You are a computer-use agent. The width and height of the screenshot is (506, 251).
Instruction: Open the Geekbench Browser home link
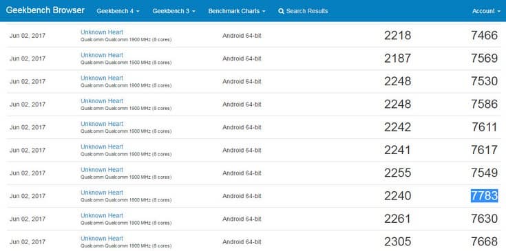coord(45,10)
